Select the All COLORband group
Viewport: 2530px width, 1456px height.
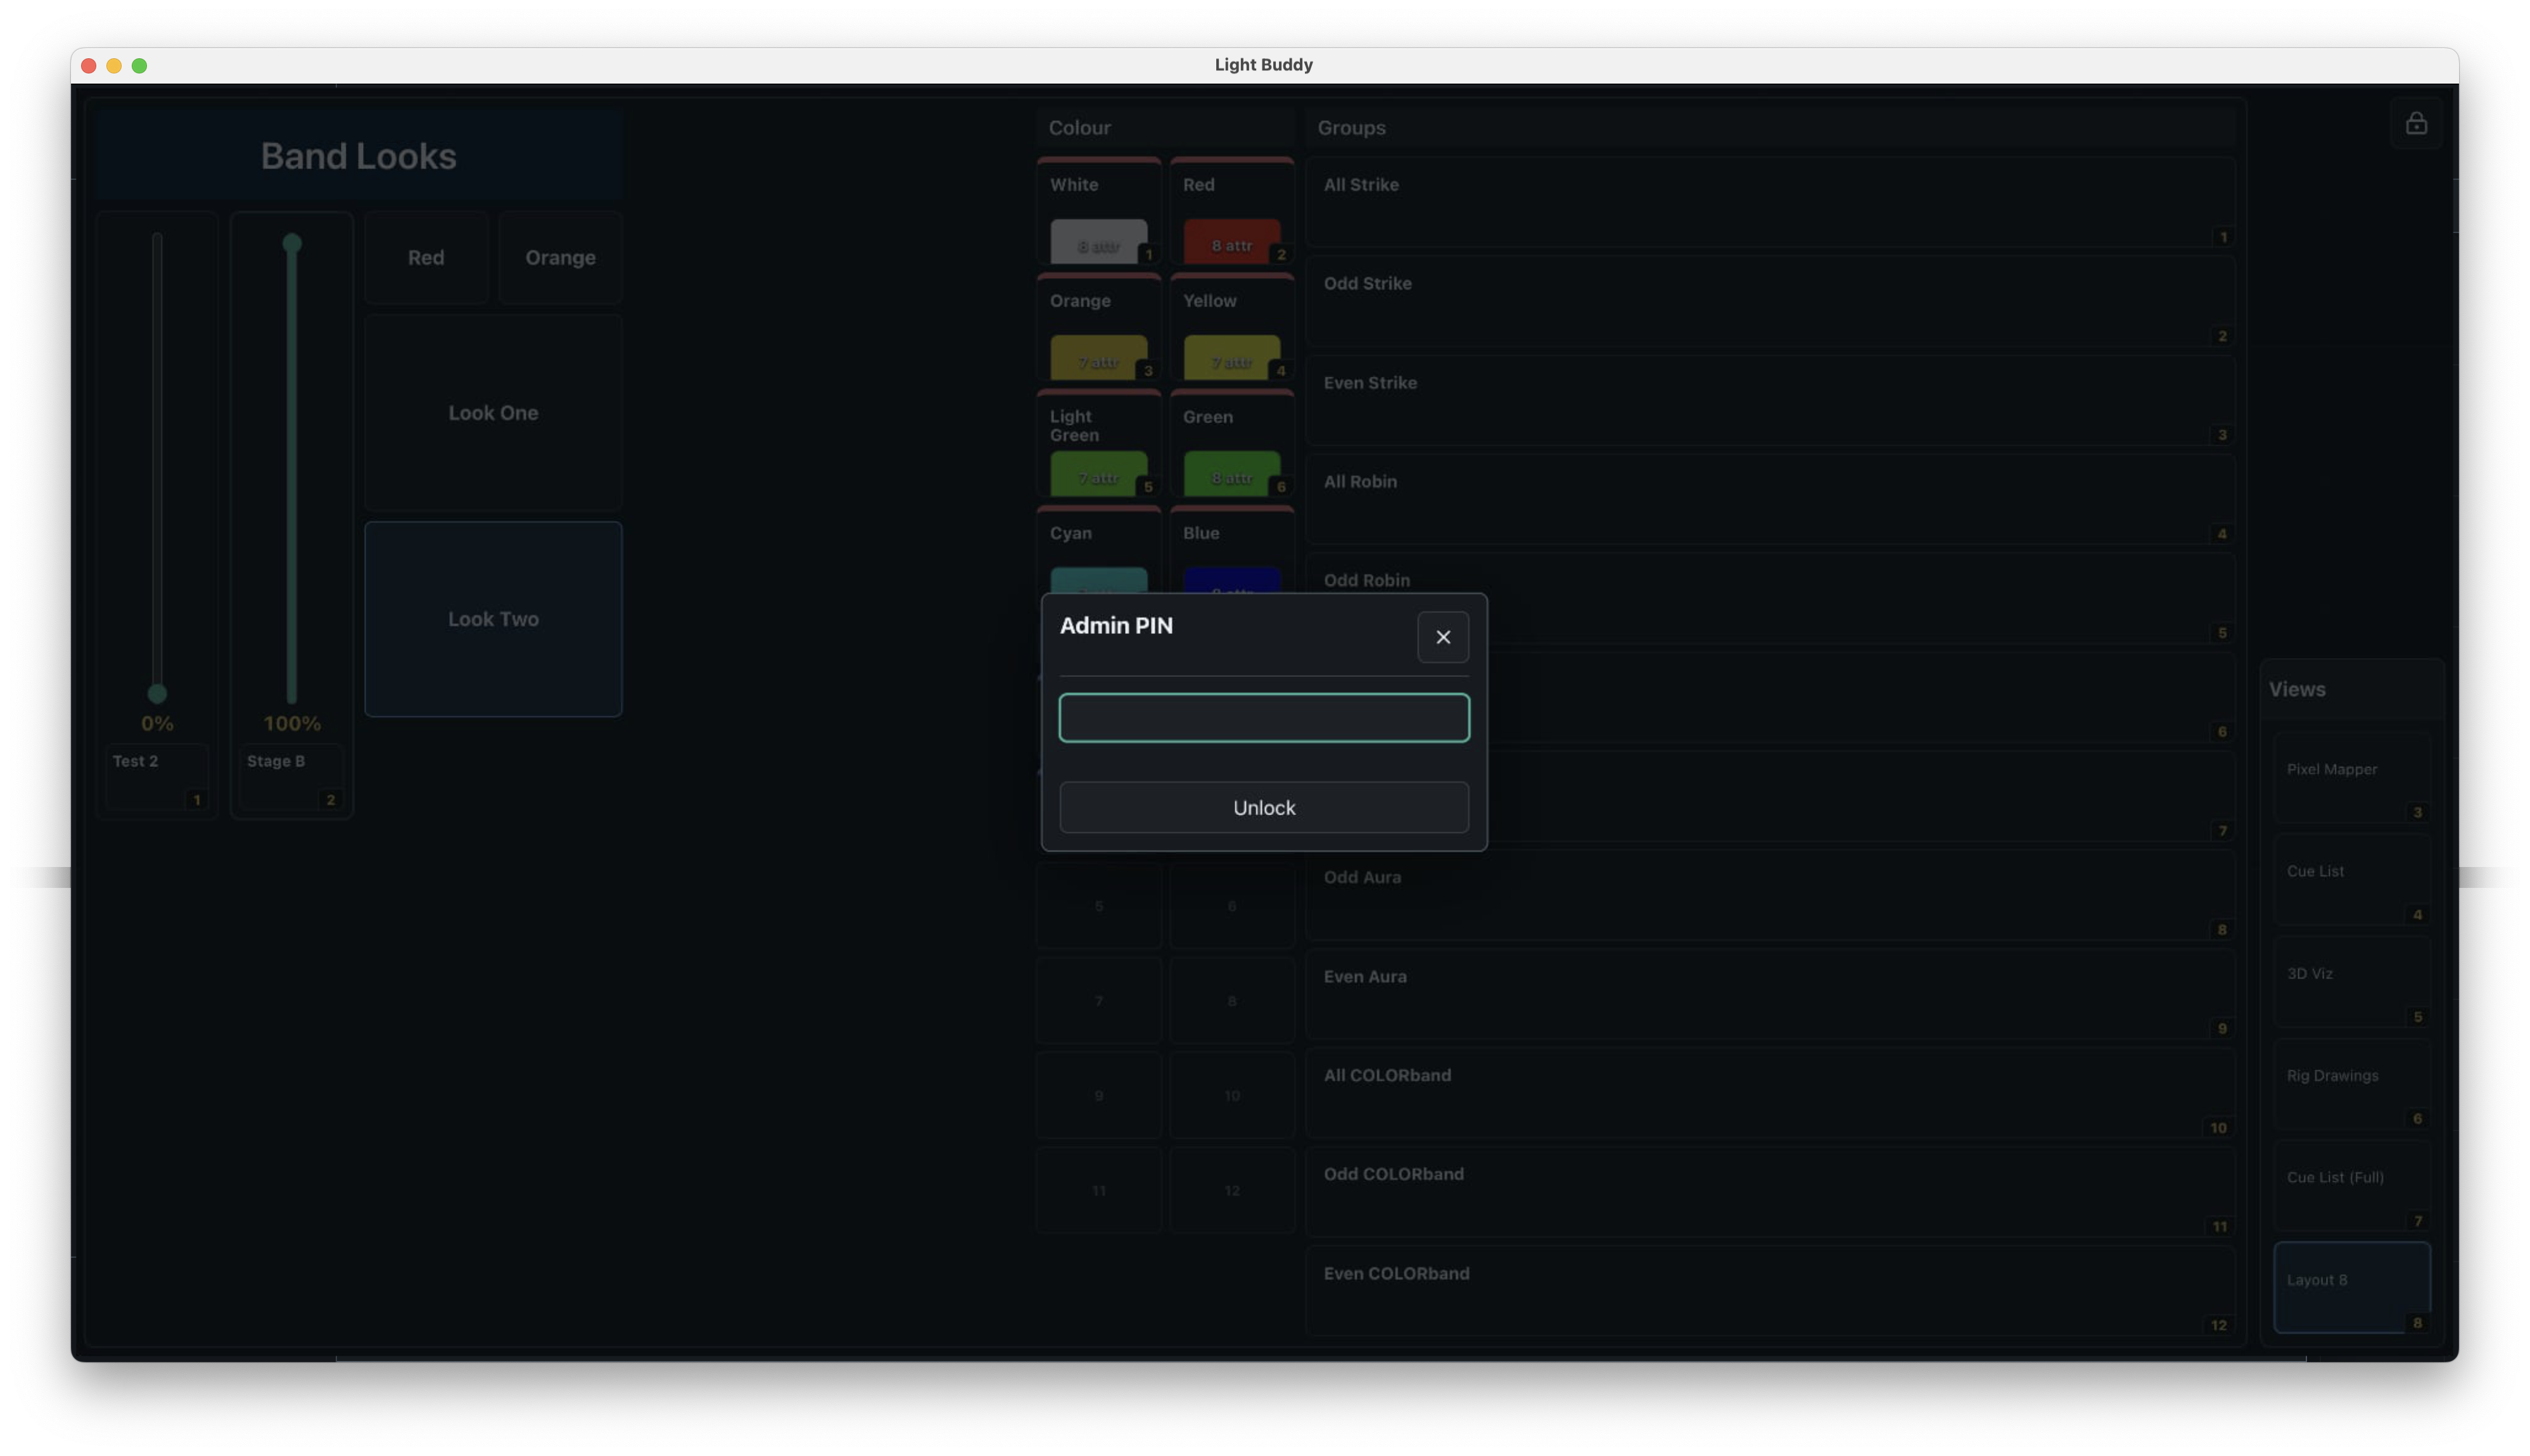(x=1770, y=1093)
